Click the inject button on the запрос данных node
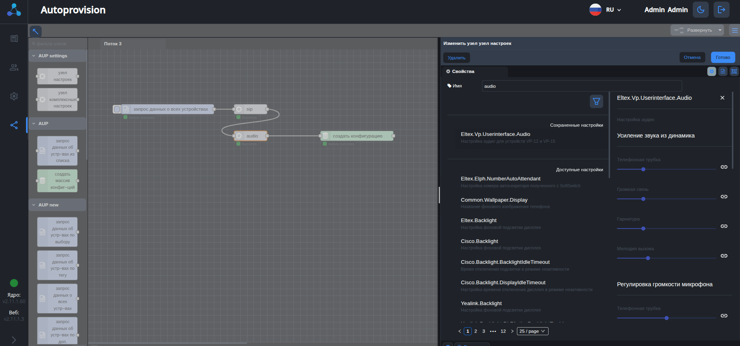The height and width of the screenshot is (346, 740). (117, 109)
